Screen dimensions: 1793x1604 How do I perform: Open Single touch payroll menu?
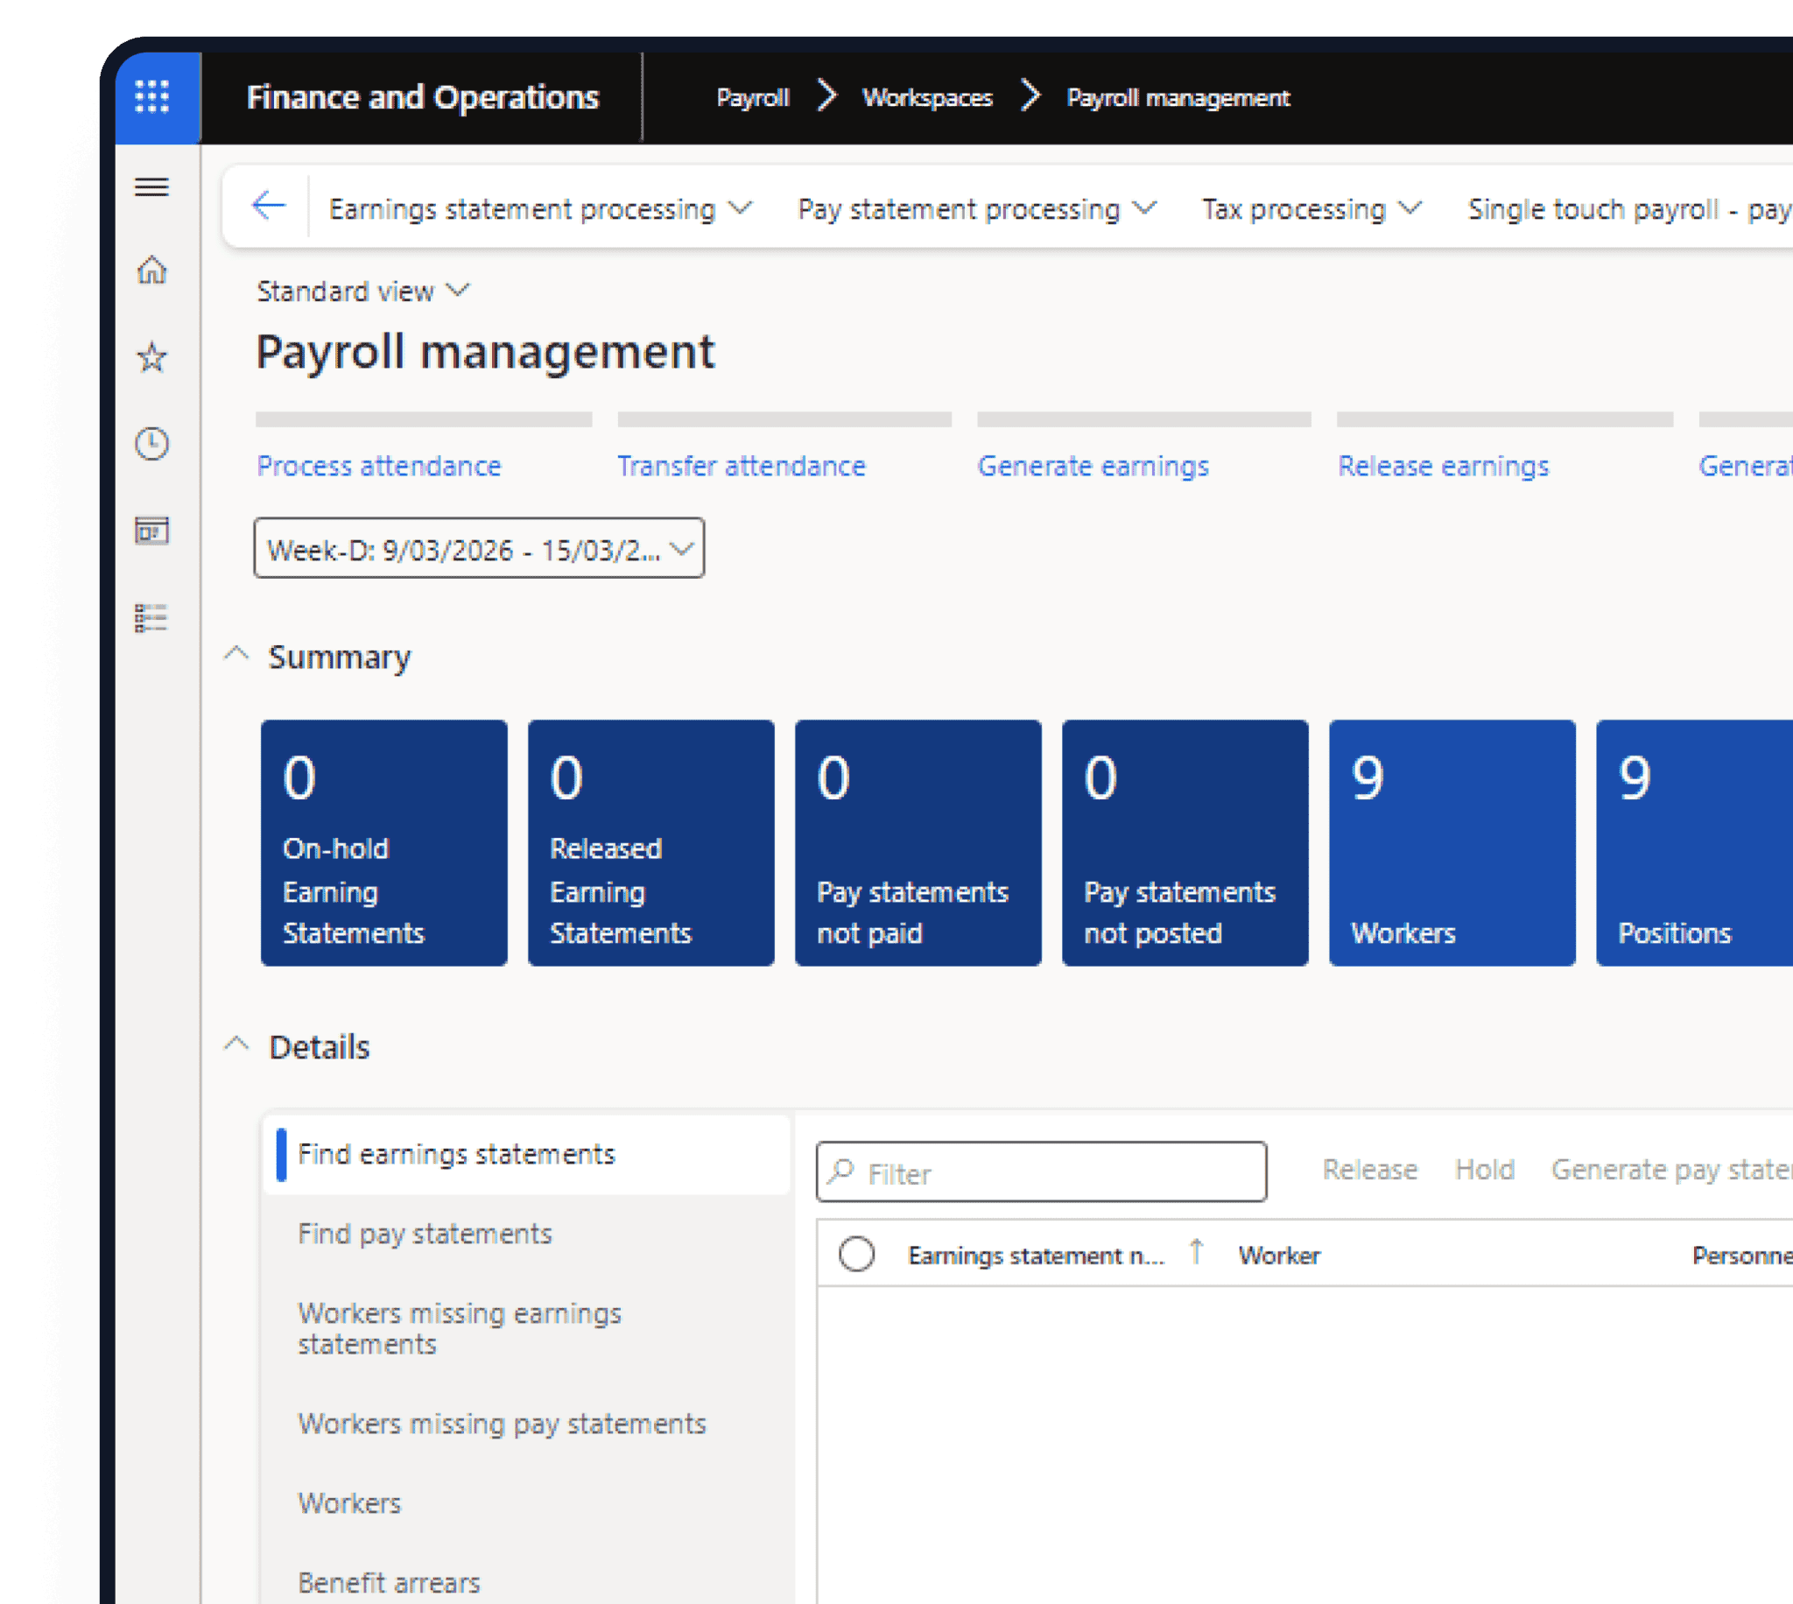1630,209
